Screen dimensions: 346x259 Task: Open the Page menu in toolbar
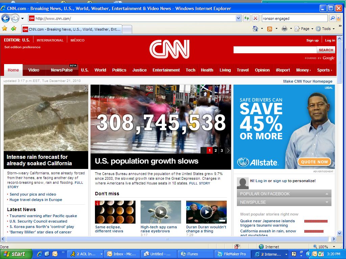coord(304,29)
